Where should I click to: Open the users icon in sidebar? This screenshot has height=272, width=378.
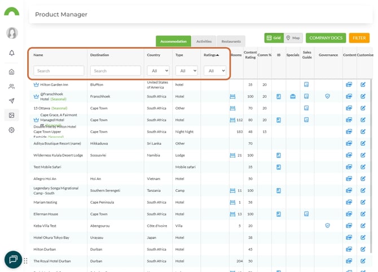pyautogui.click(x=12, y=86)
